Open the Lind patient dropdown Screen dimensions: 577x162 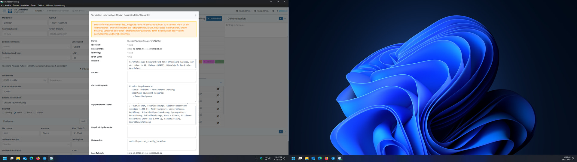tap(83, 121)
